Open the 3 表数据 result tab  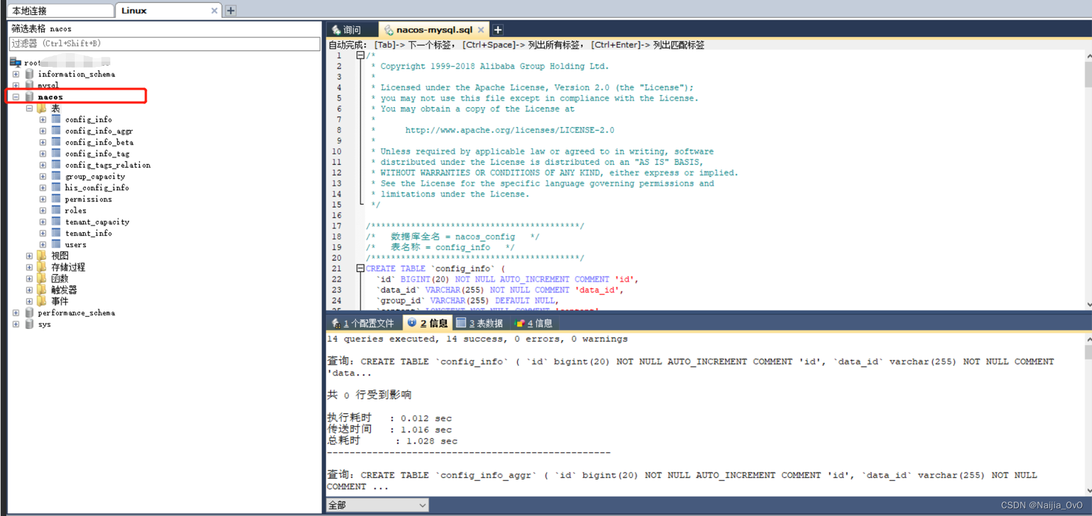(x=479, y=323)
